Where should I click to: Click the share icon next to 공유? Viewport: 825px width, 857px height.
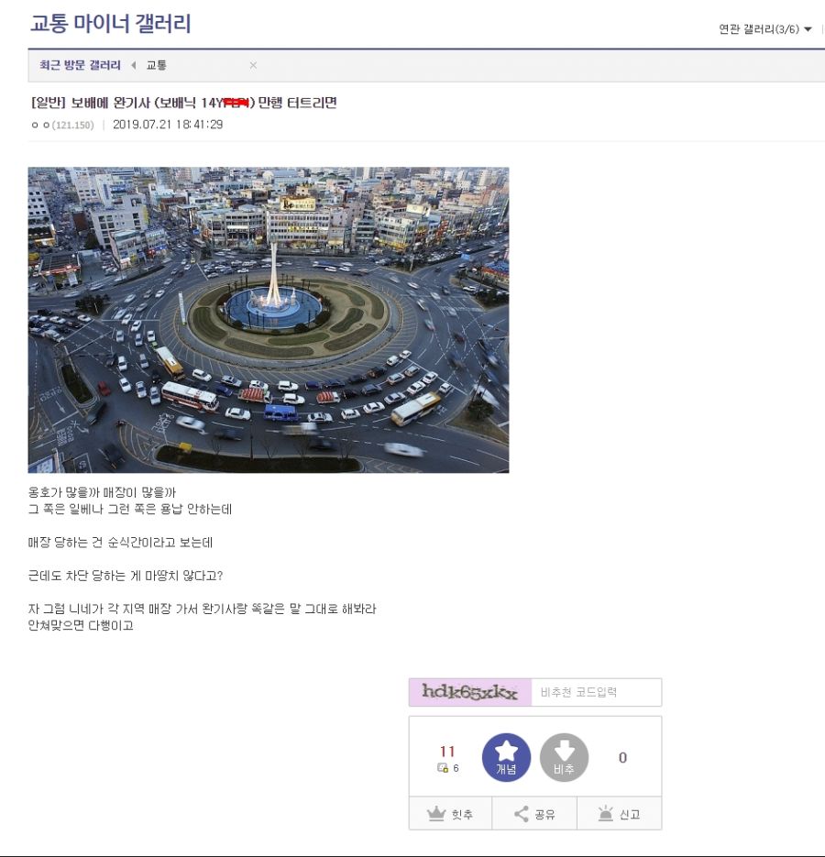click(521, 814)
